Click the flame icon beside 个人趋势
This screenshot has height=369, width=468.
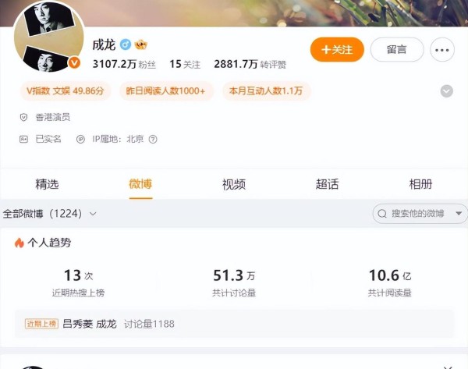(19, 243)
